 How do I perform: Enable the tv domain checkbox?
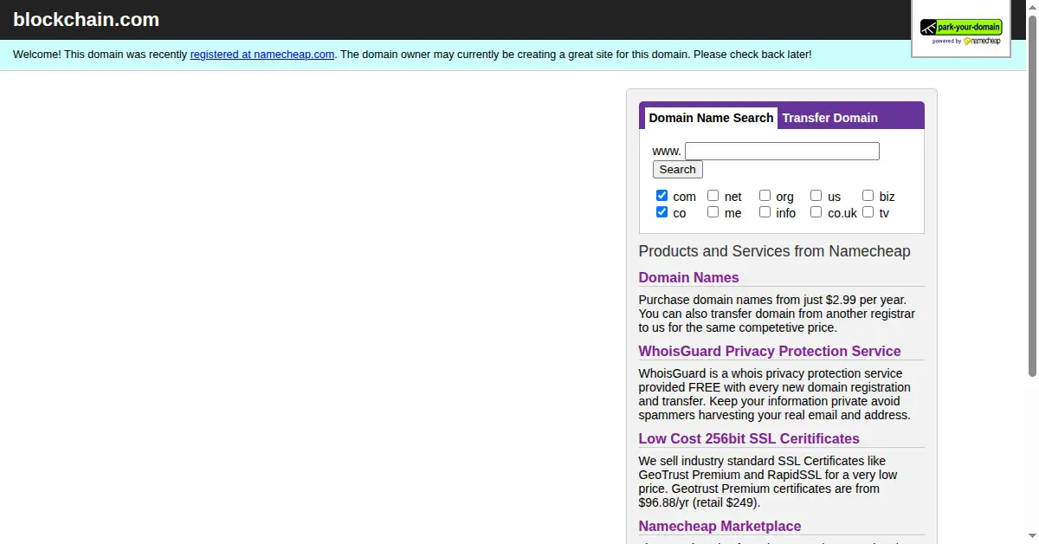(x=868, y=212)
